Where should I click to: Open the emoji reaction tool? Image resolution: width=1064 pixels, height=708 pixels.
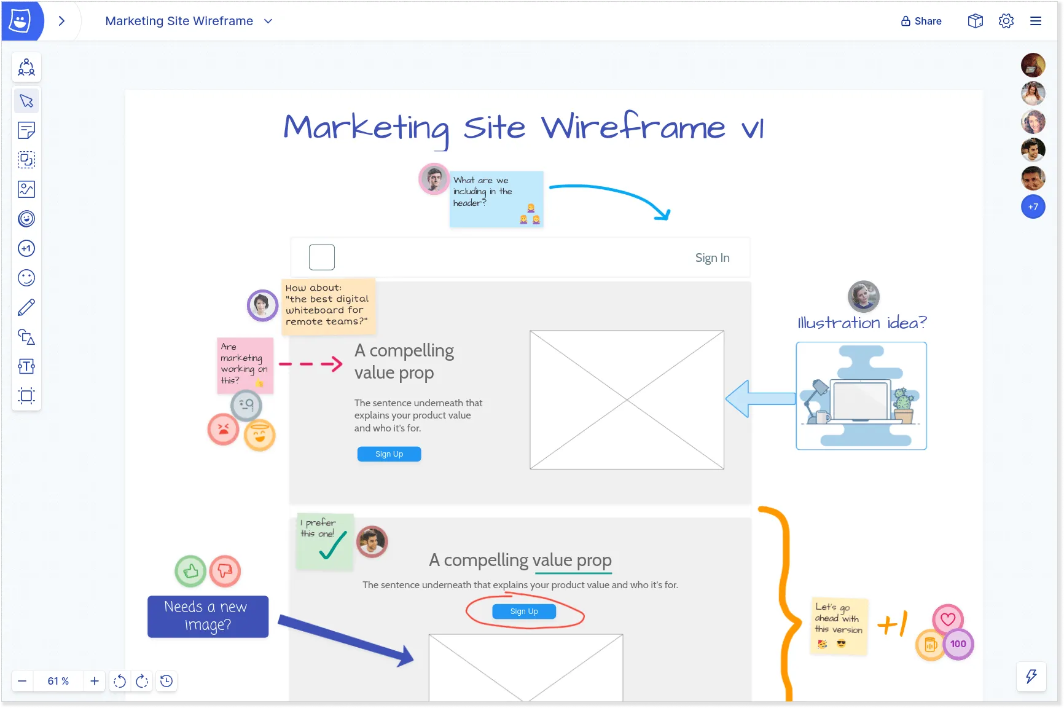(26, 278)
